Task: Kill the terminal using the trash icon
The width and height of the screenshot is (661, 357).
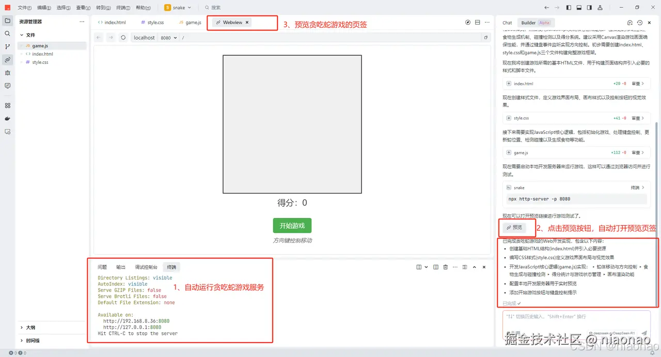Action: (446, 267)
